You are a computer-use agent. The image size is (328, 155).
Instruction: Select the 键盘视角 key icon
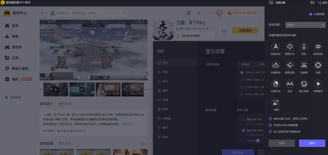(x=290, y=65)
